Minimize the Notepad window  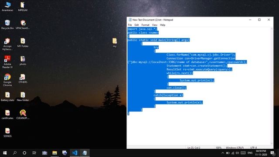[x=250, y=20]
